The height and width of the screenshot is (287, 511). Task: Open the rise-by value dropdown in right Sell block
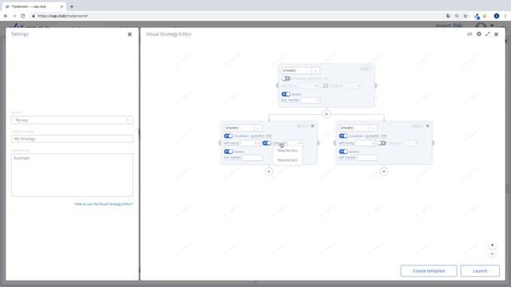coord(366,143)
